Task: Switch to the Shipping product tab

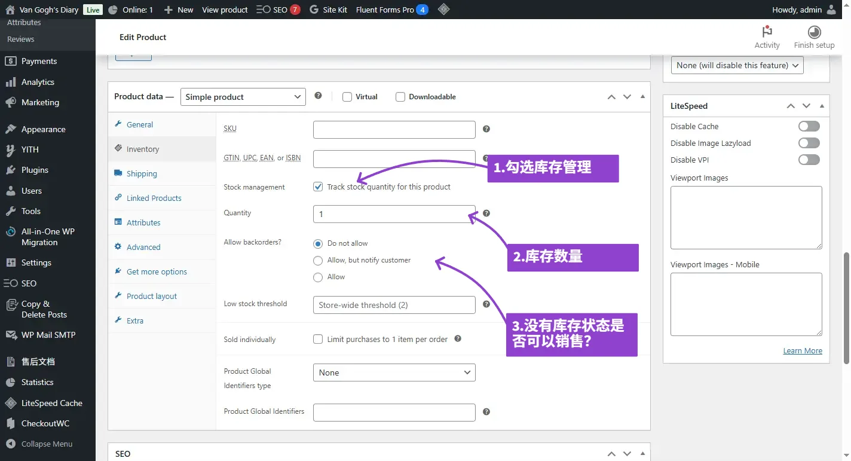Action: click(x=142, y=173)
